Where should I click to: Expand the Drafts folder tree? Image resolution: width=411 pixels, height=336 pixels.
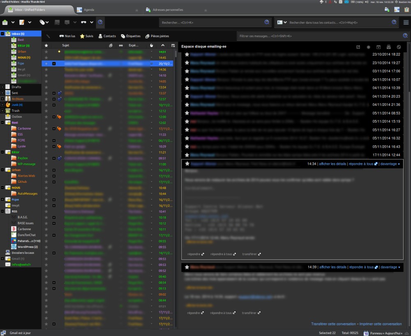point(2,87)
